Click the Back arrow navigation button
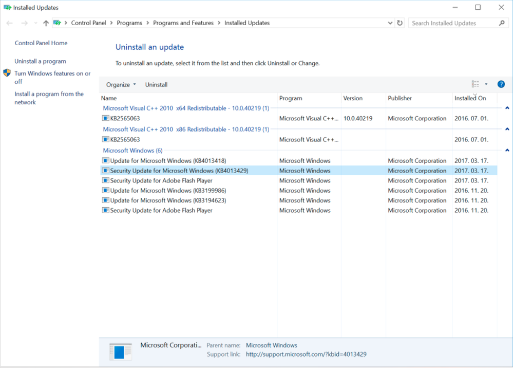 10,23
